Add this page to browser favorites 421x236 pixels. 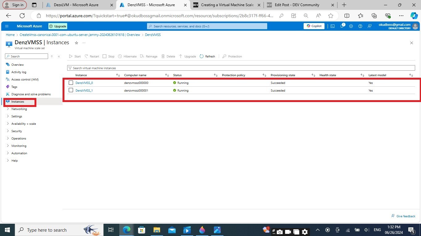pos(331,16)
